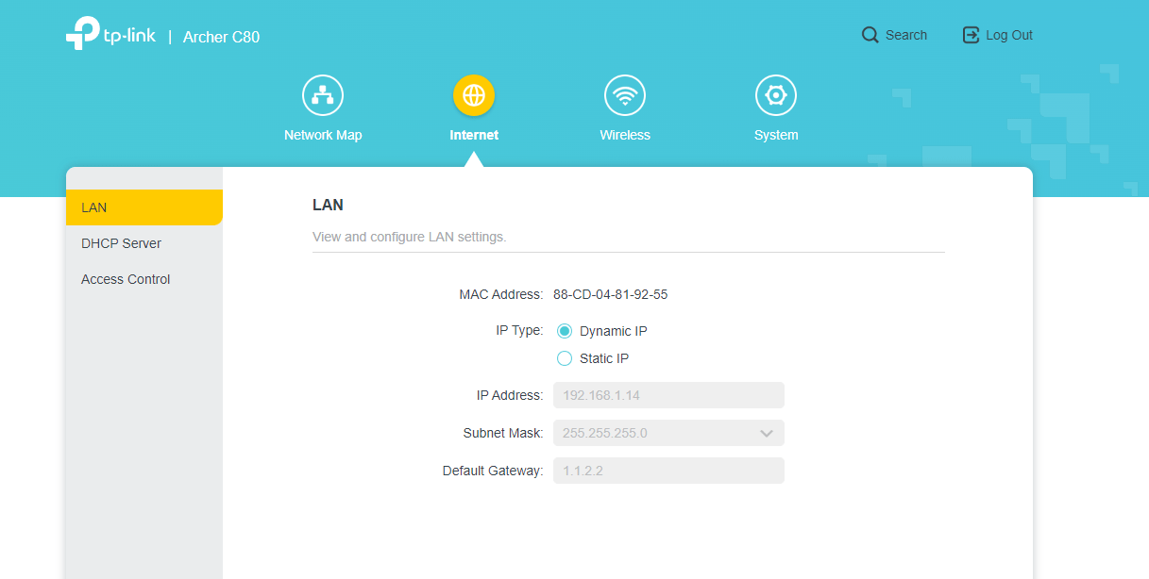Select LAN in the left sidebar
Image resolution: width=1149 pixels, height=579 pixels.
click(x=144, y=207)
